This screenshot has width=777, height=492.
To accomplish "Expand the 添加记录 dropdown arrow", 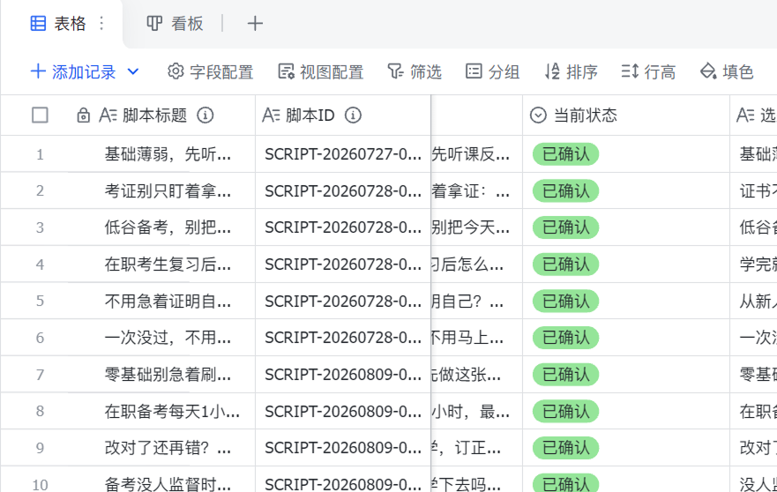I will 133,71.
